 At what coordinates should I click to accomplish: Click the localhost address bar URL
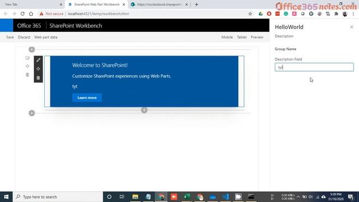tap(99, 13)
